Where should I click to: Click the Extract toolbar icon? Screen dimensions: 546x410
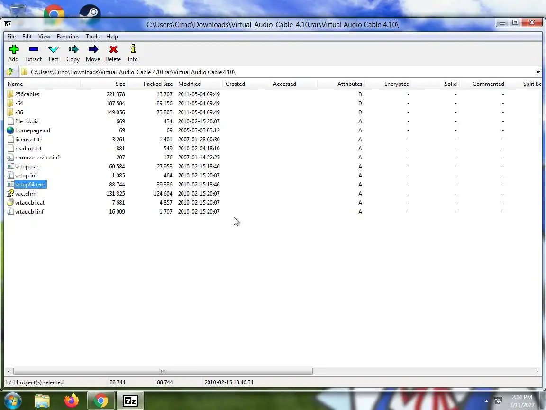click(x=34, y=49)
